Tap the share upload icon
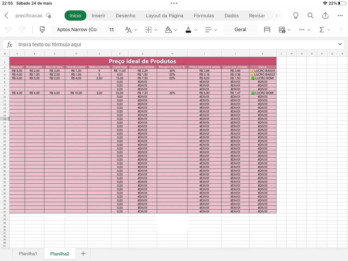The width and height of the screenshot is (348, 261). [x=325, y=15]
